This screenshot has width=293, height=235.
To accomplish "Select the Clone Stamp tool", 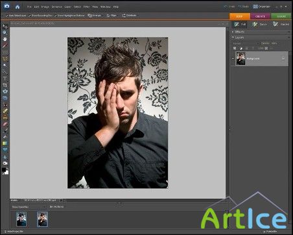I will tap(5, 117).
